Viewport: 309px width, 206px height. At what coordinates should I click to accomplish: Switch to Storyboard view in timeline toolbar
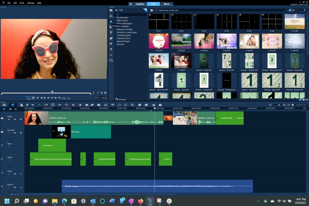coord(4,105)
